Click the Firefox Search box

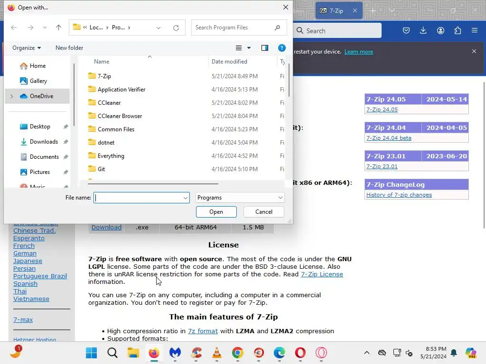point(337,31)
